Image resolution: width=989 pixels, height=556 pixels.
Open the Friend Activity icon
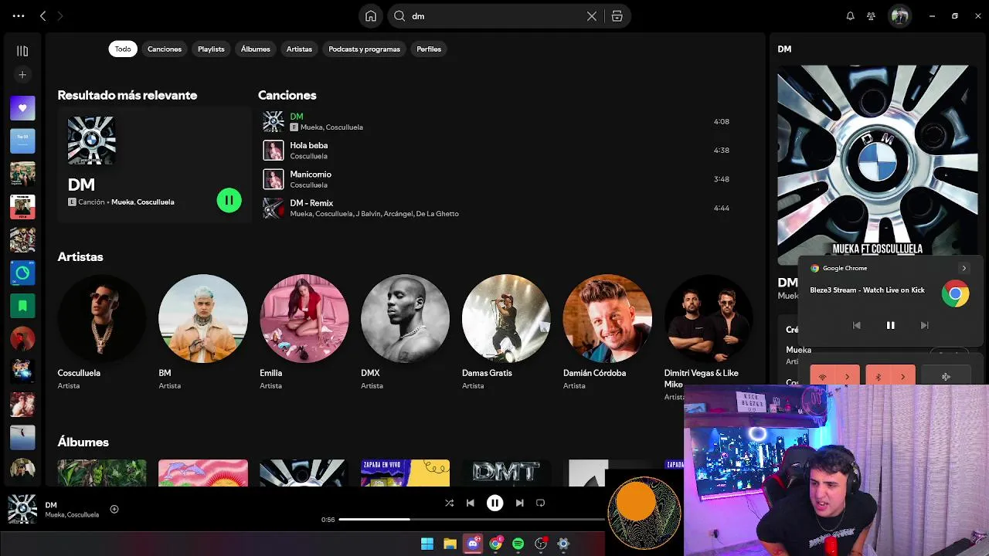click(871, 15)
